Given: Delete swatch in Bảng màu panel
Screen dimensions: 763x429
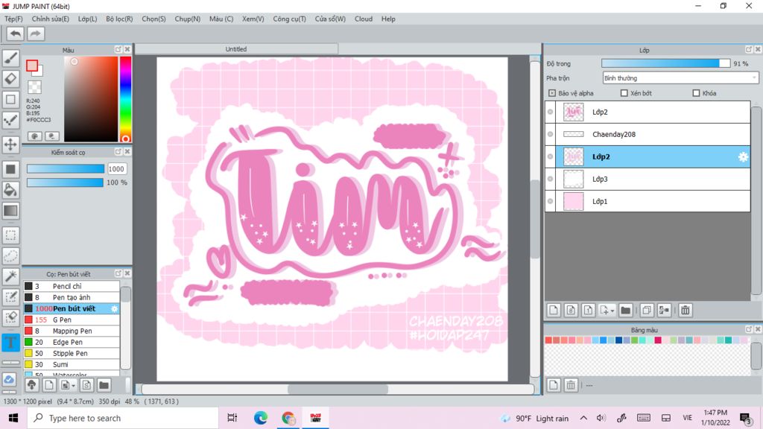Looking at the screenshot, I should click(x=571, y=385).
